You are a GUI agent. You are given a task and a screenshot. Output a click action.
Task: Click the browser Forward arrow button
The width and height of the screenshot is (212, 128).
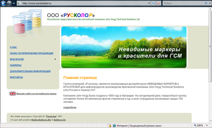9,3
